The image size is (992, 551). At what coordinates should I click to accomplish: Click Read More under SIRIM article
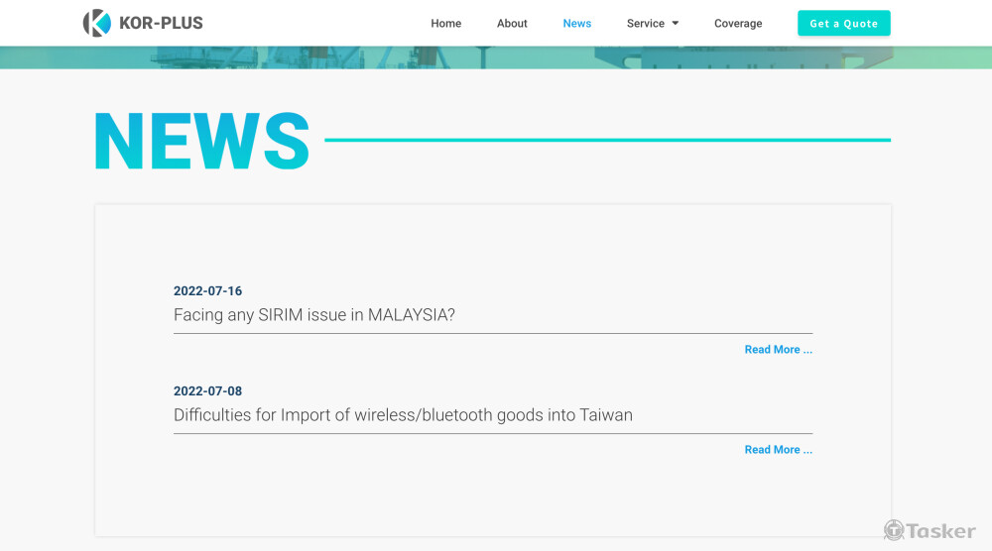pos(778,350)
